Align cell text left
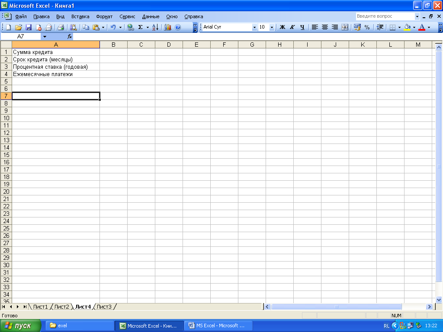The height and width of the screenshot is (332, 443). 315,27
